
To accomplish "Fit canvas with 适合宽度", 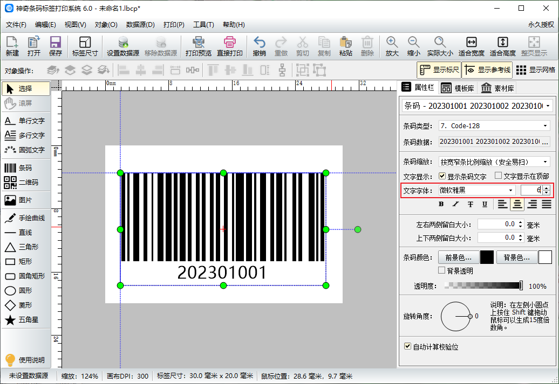I will (471, 46).
